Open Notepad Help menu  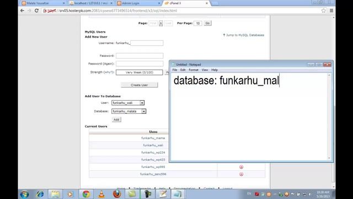[215, 70]
